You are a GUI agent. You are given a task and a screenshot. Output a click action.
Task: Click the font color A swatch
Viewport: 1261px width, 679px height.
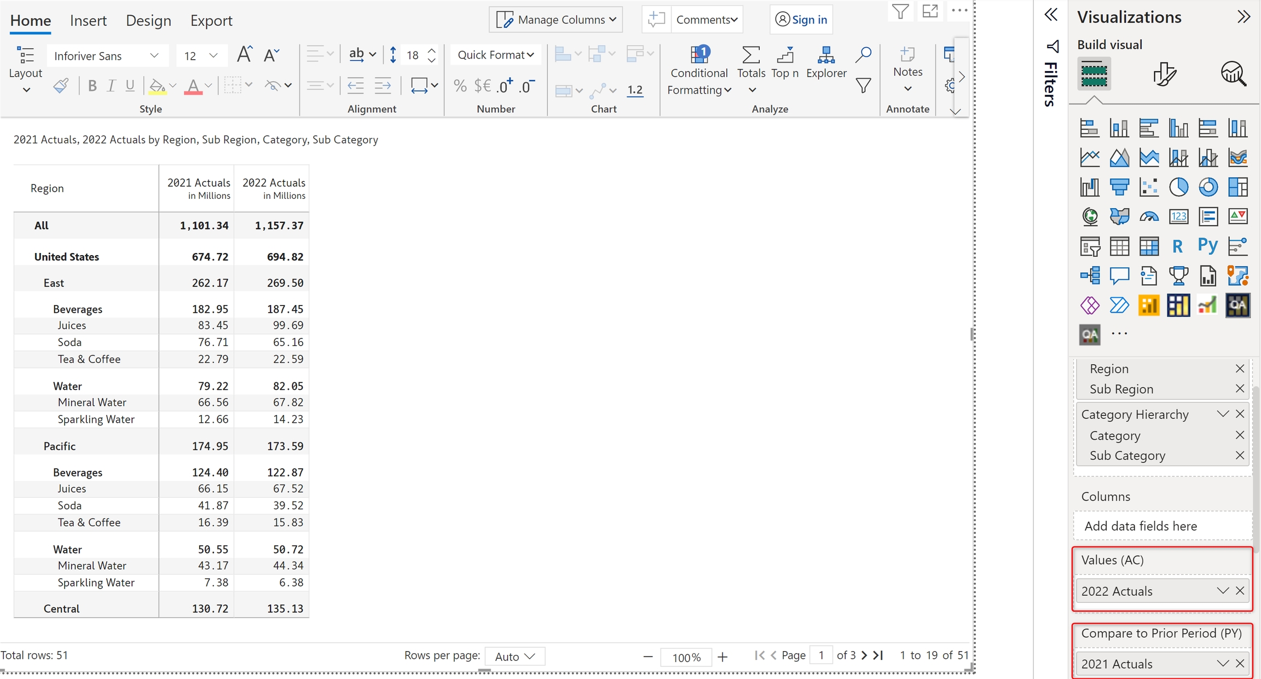tap(193, 86)
